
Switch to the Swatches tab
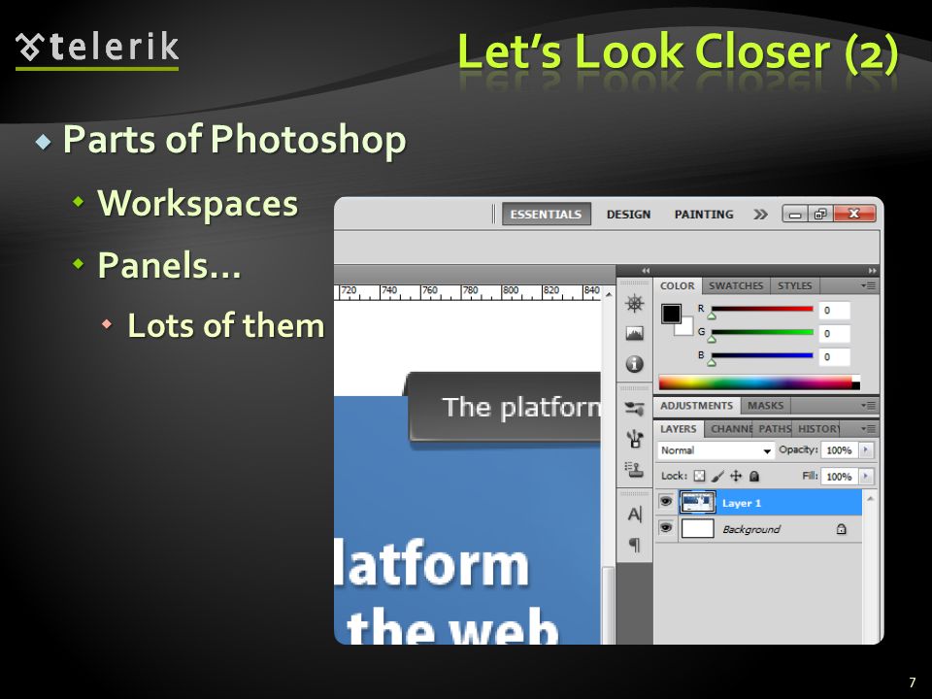pos(736,285)
